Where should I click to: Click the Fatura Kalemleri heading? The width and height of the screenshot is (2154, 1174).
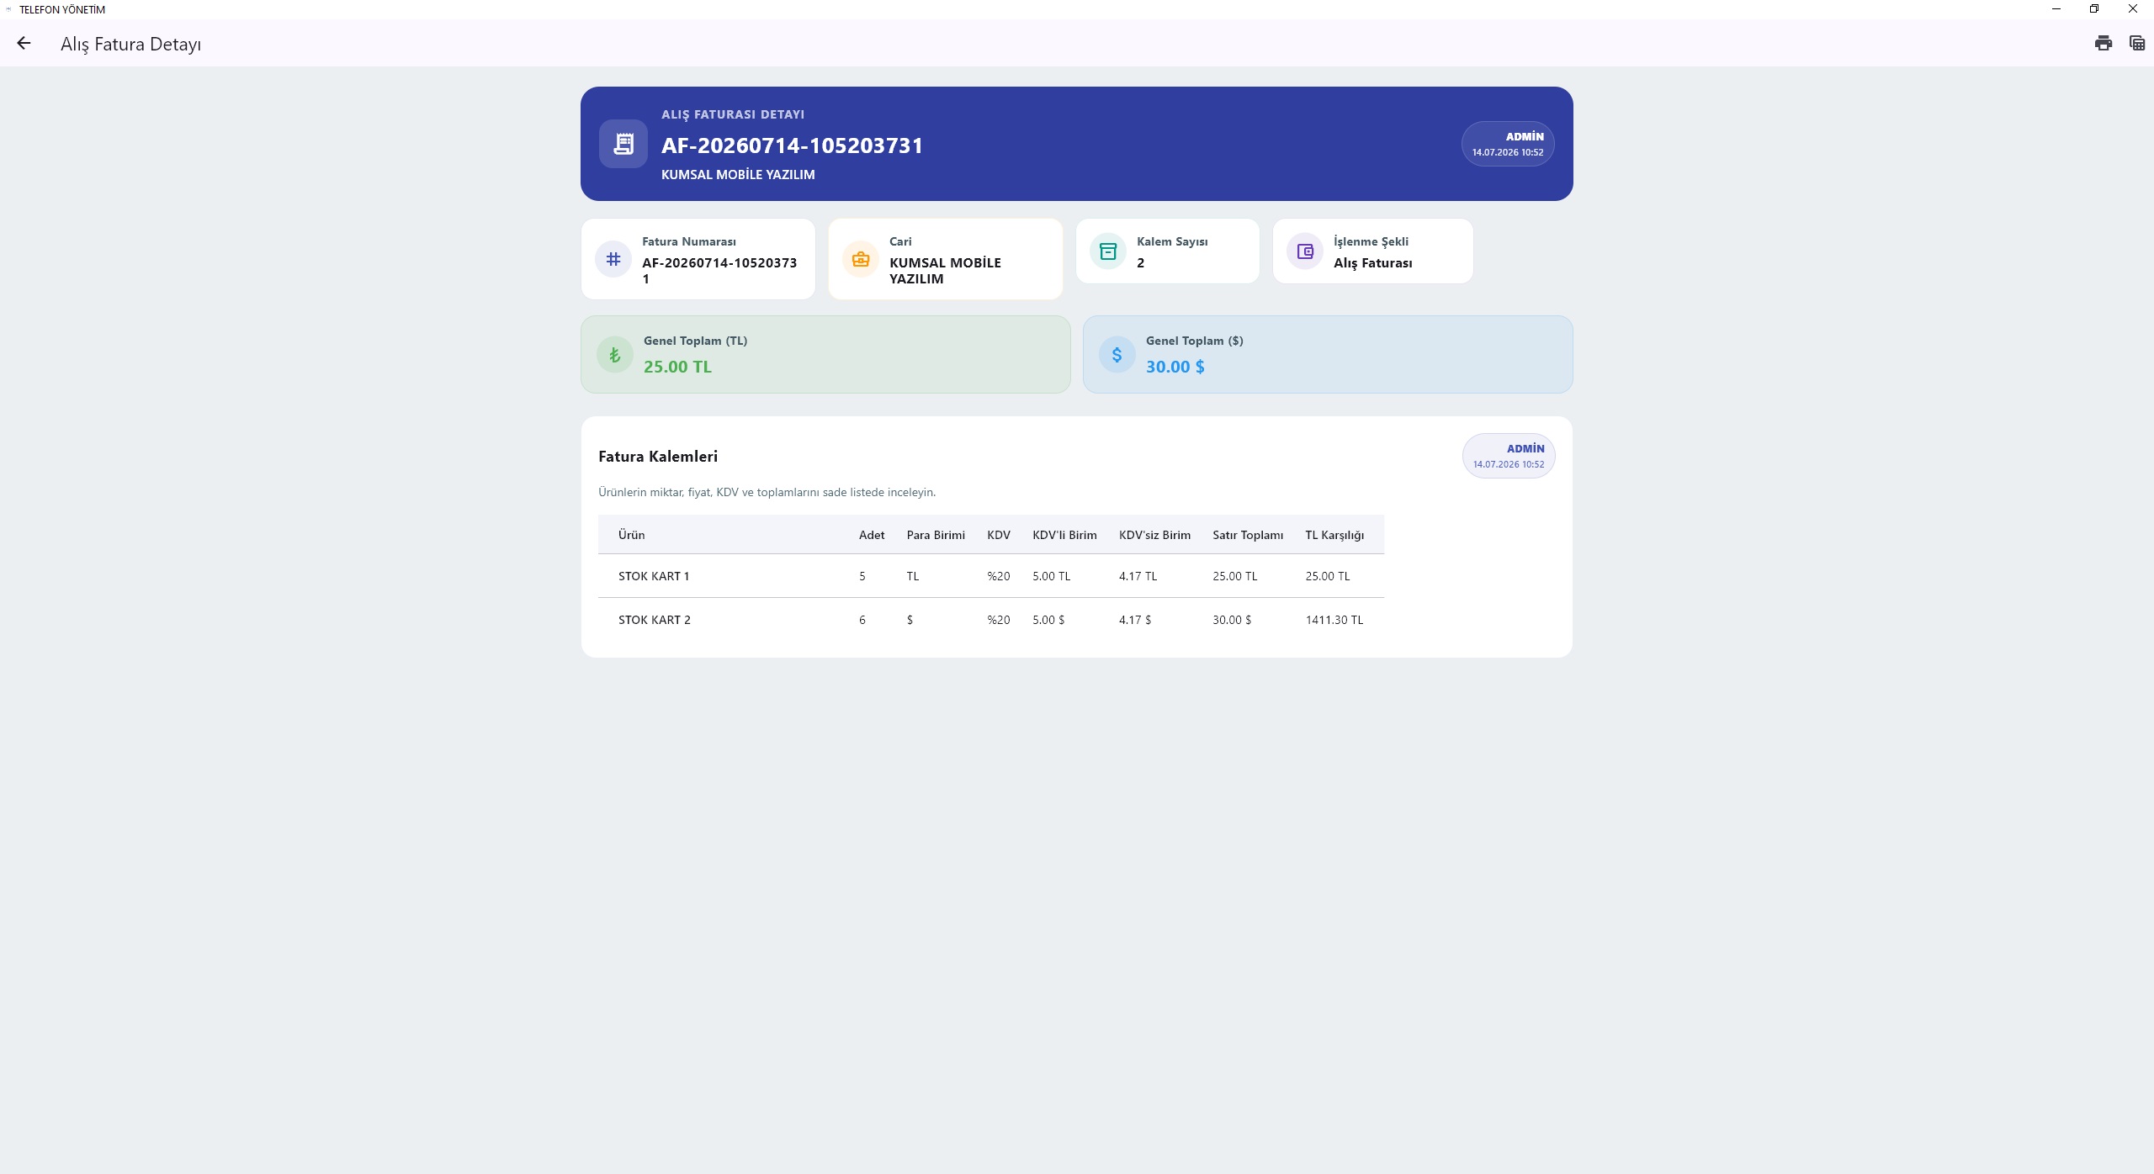(658, 457)
